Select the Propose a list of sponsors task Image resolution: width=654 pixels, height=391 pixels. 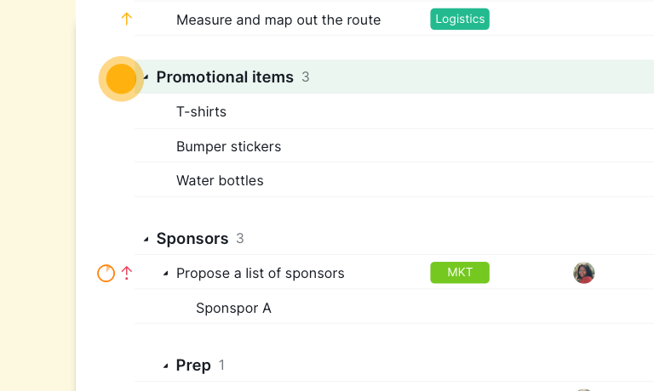261,274
